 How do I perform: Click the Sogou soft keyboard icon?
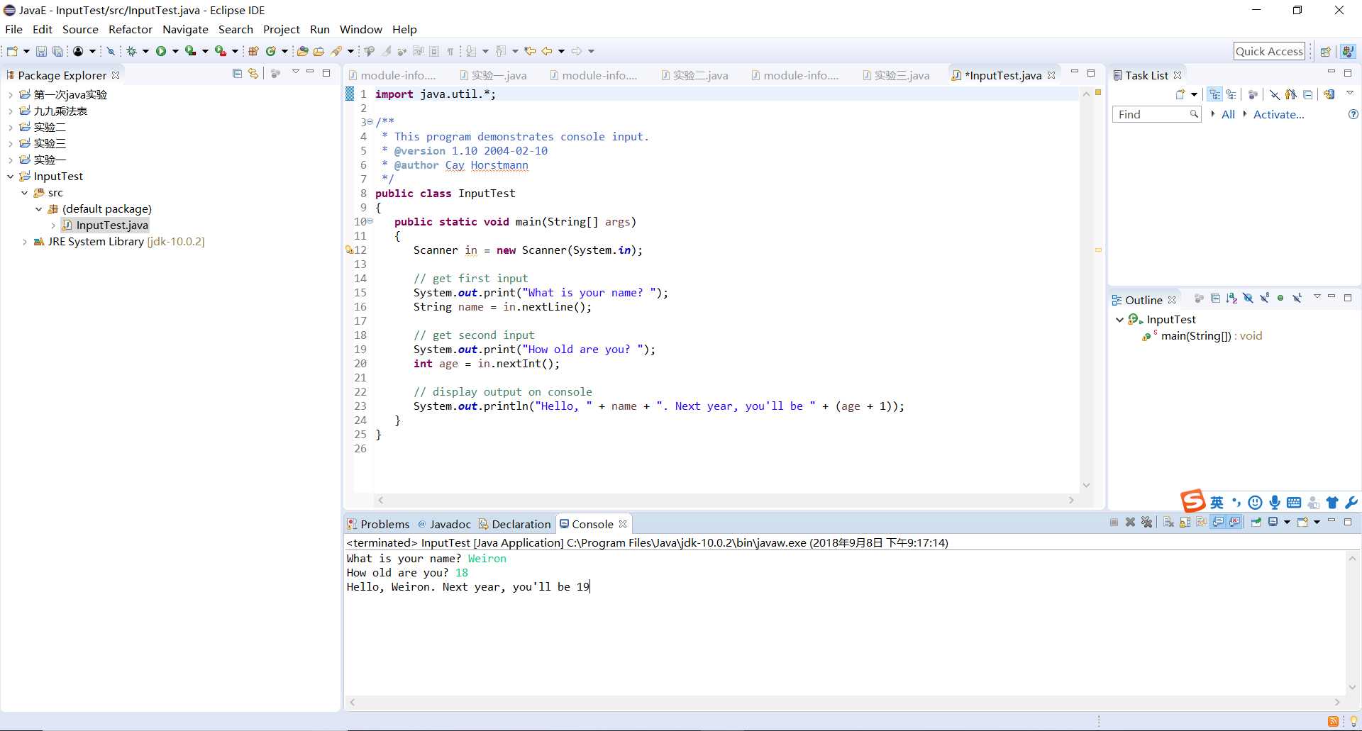tap(1294, 502)
